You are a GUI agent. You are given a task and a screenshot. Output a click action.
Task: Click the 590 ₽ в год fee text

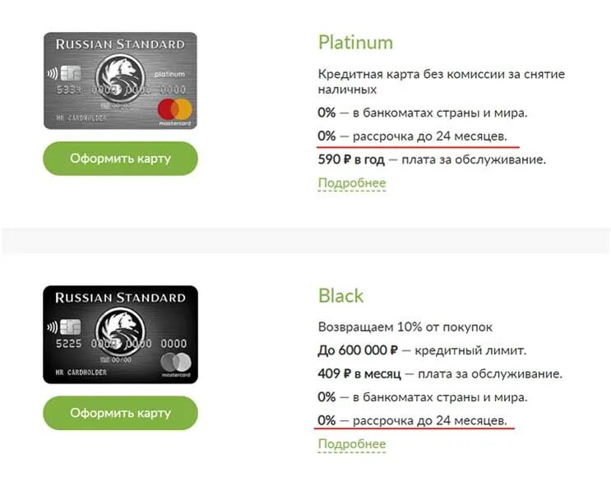pos(351,160)
